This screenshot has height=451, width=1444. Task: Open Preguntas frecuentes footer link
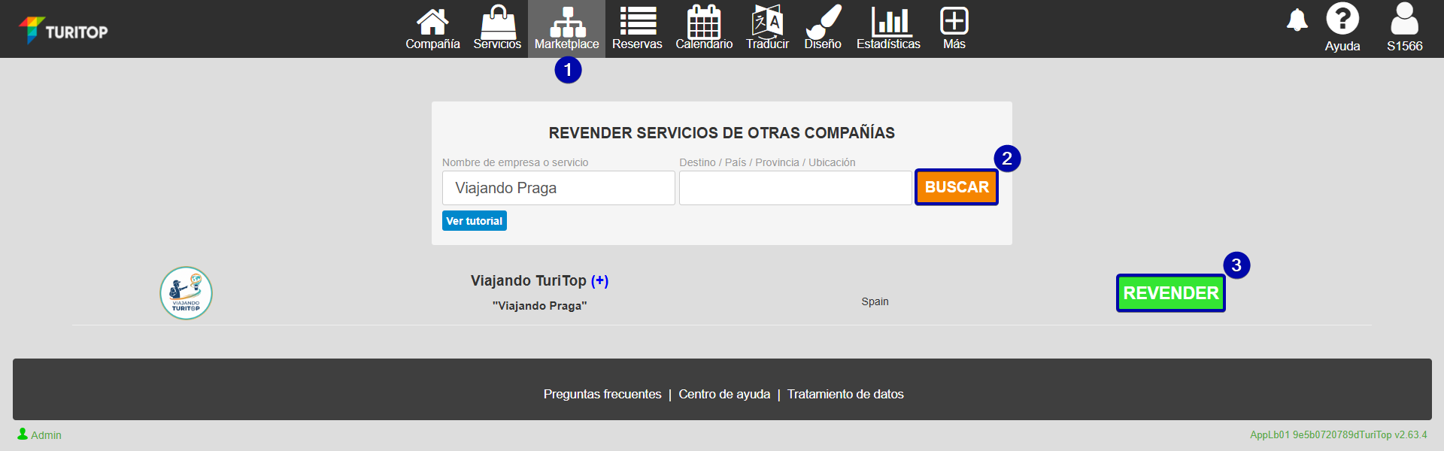602,394
